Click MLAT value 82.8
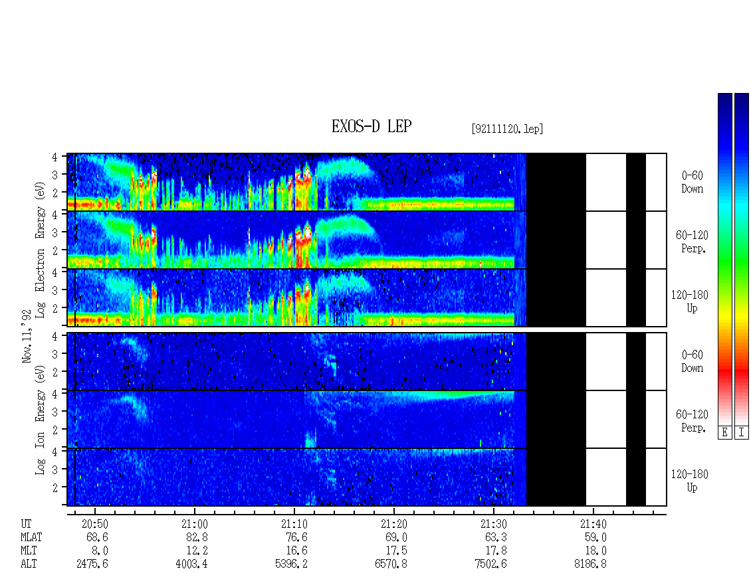 point(197,537)
